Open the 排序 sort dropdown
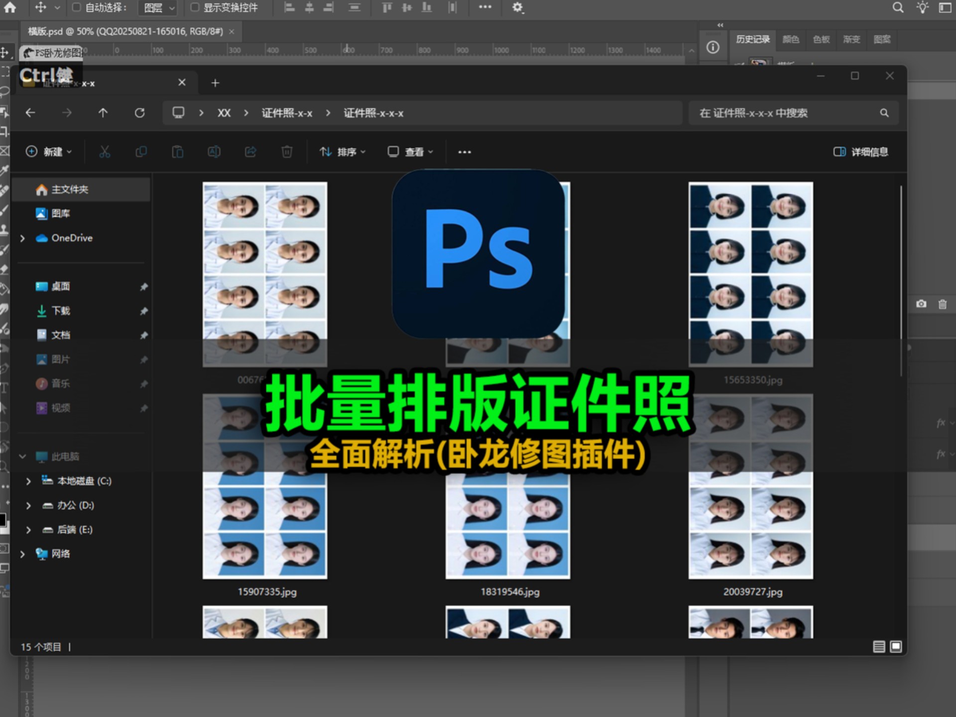This screenshot has height=717, width=956. 343,151
